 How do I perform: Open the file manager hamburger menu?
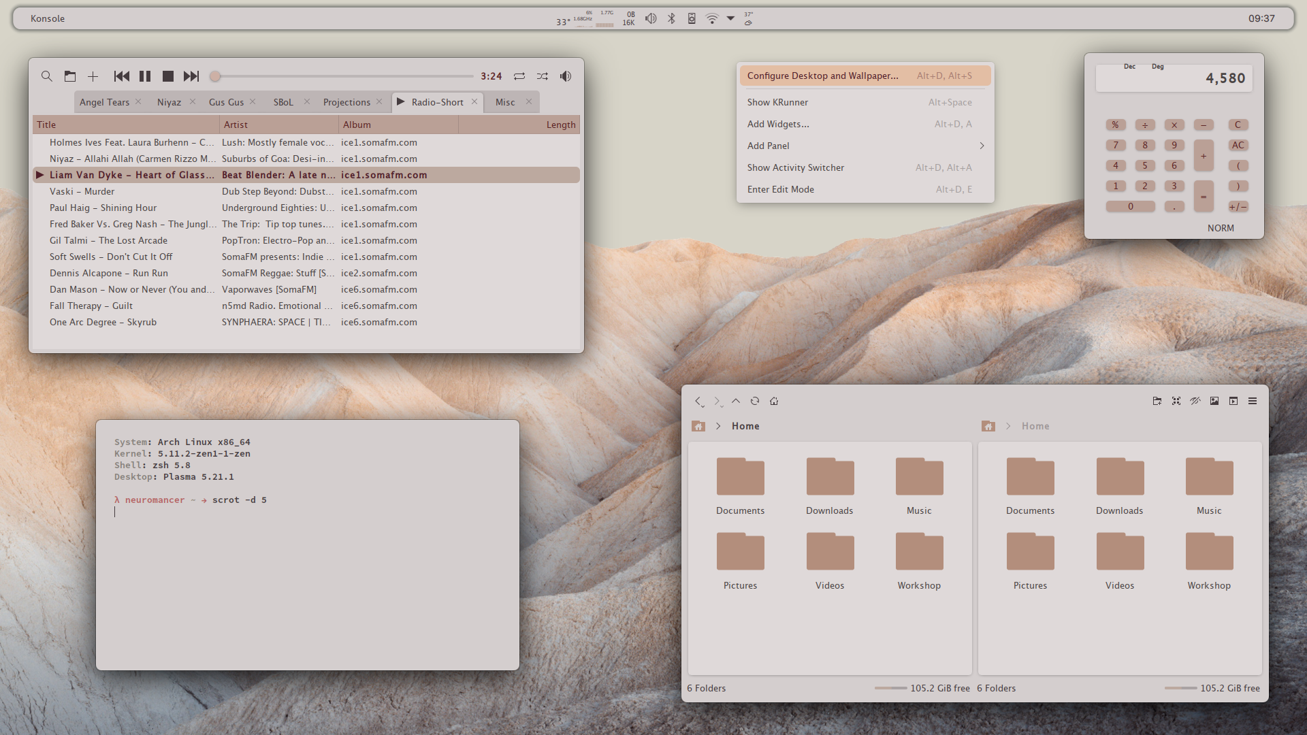pos(1253,401)
